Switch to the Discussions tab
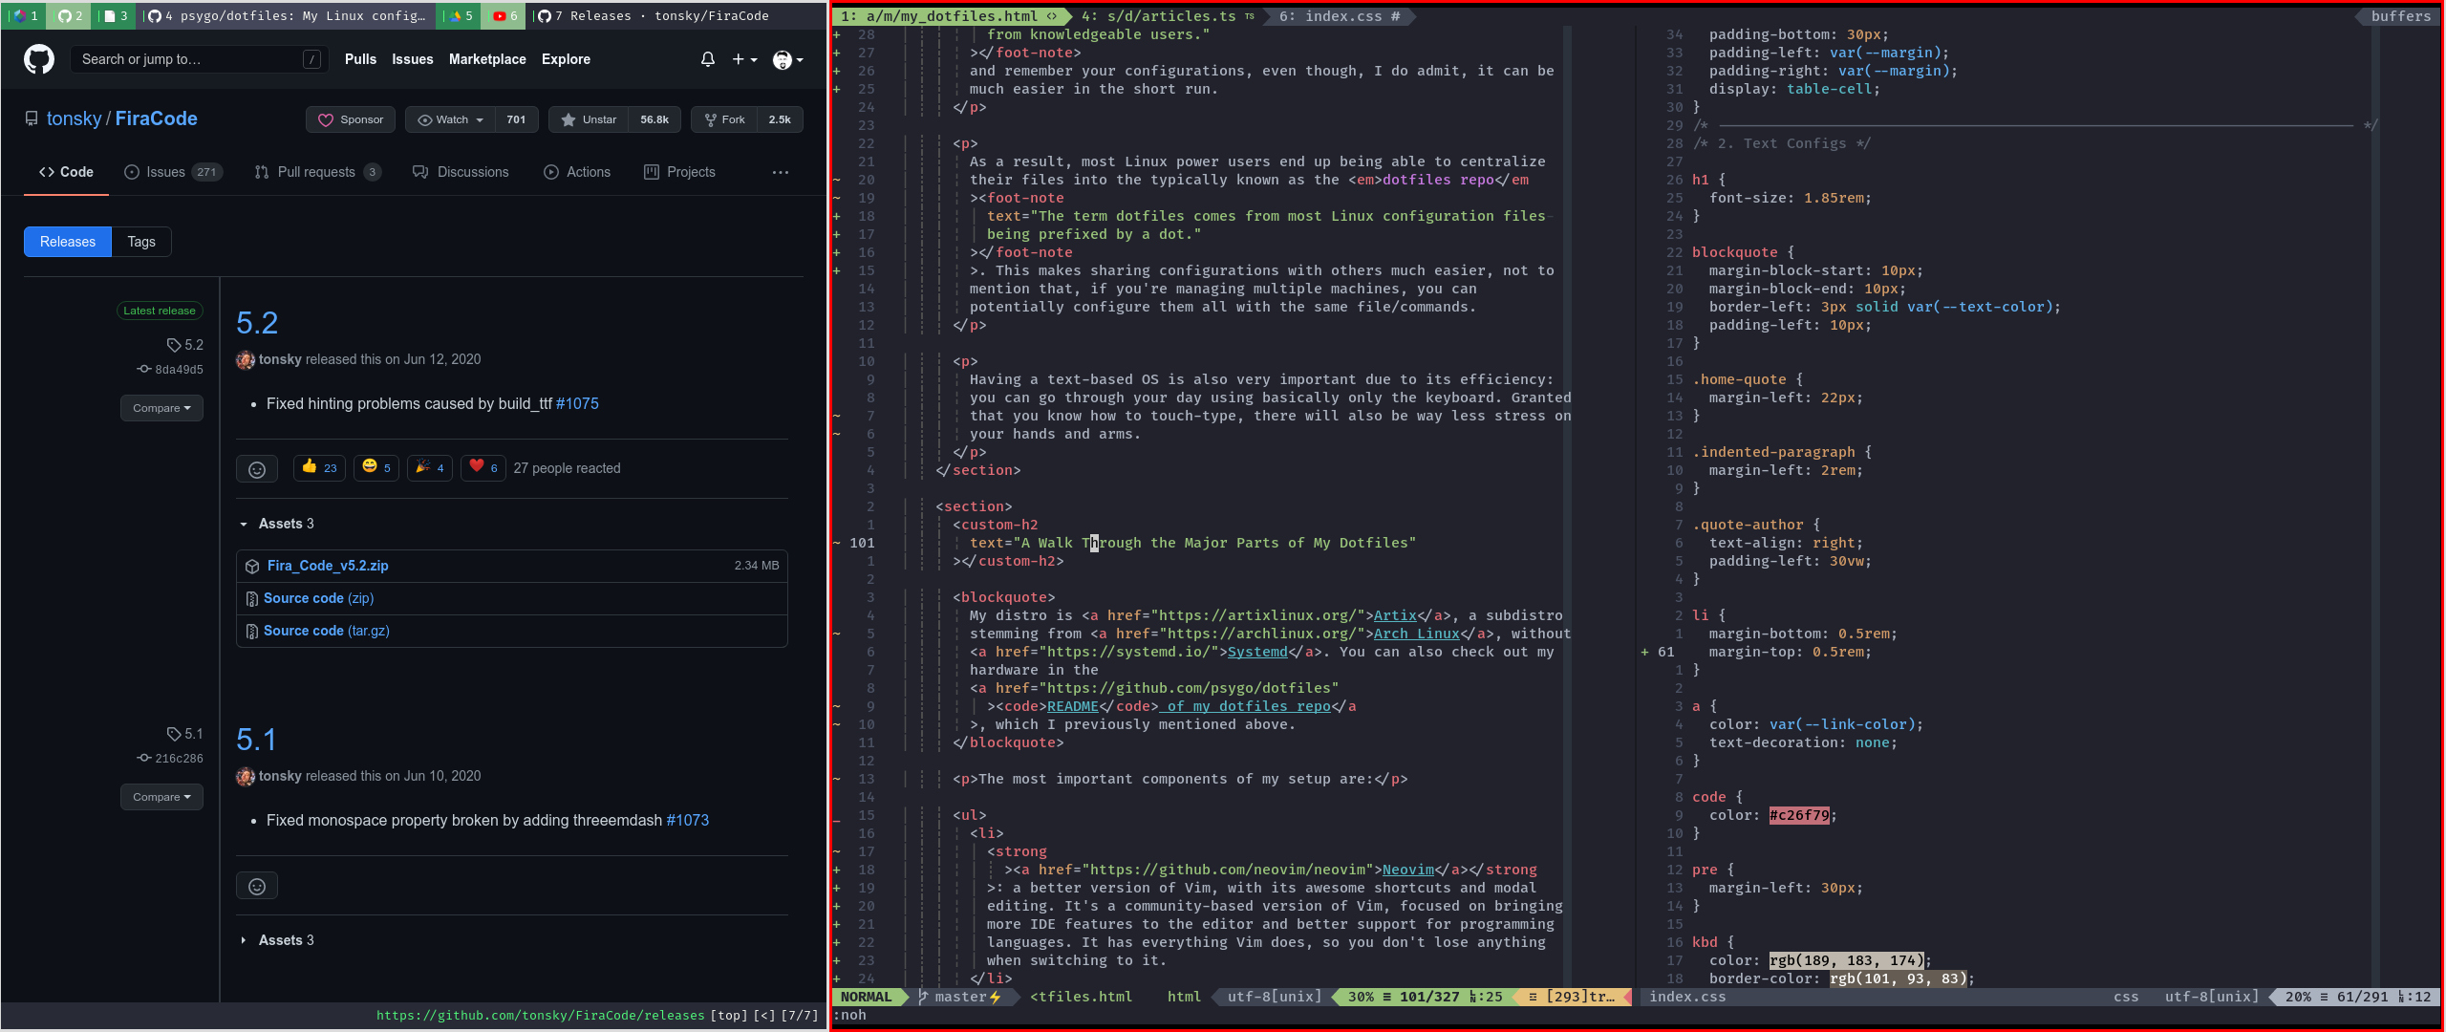2446x1032 pixels. point(461,172)
